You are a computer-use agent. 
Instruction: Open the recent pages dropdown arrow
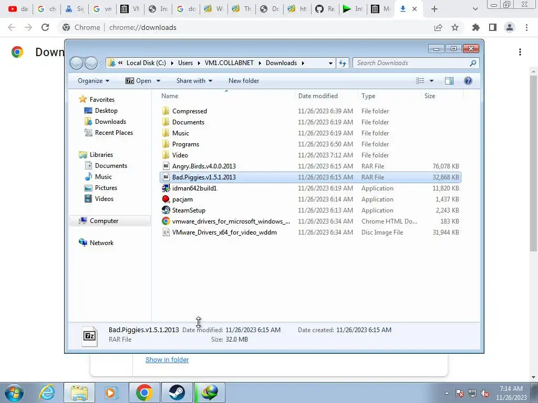pyautogui.click(x=101, y=63)
